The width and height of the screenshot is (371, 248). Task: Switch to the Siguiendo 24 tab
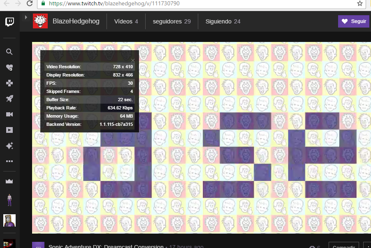pos(223,21)
